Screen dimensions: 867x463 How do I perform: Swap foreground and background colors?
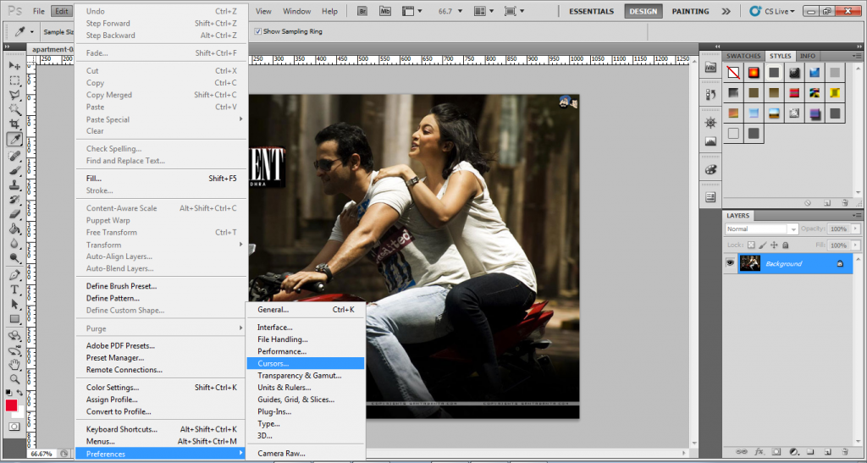tap(19, 392)
